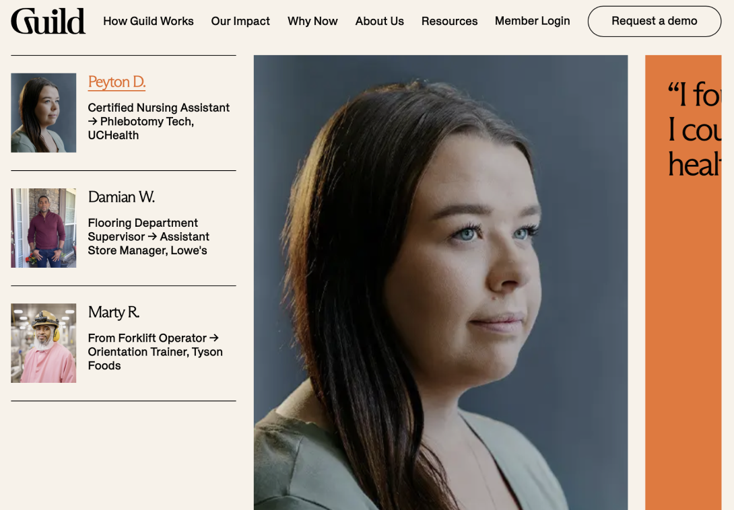
Task: Select Peyton D. name link
Action: click(116, 82)
